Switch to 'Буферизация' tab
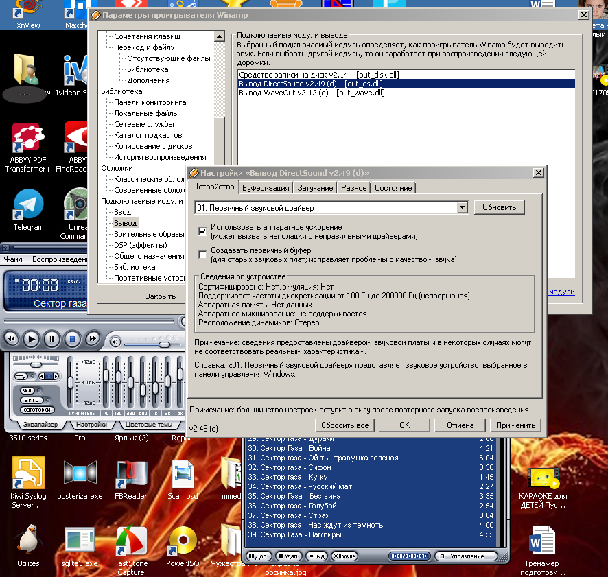608x577 pixels. pos(266,188)
